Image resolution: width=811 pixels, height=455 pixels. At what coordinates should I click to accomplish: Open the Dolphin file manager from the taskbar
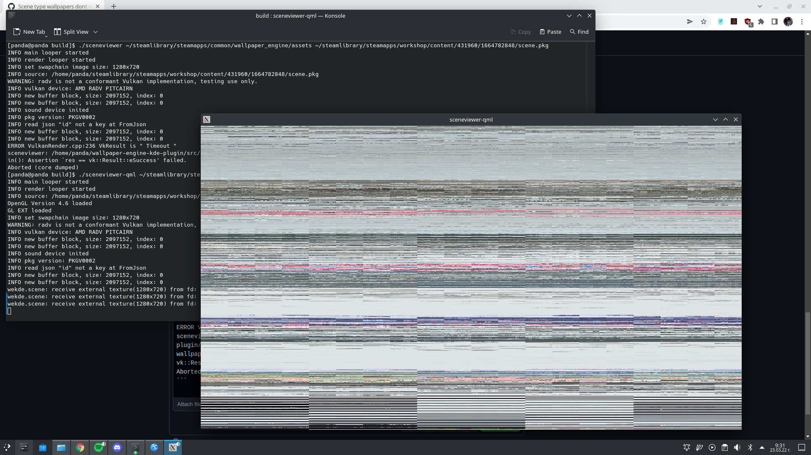[61, 448]
